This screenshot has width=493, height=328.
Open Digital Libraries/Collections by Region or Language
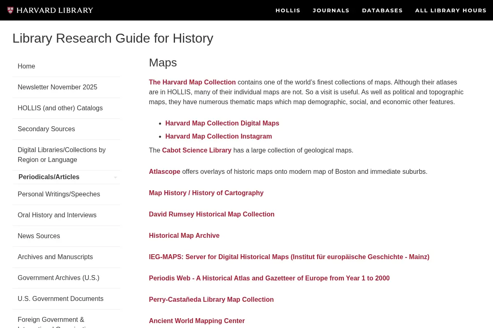click(x=66, y=155)
